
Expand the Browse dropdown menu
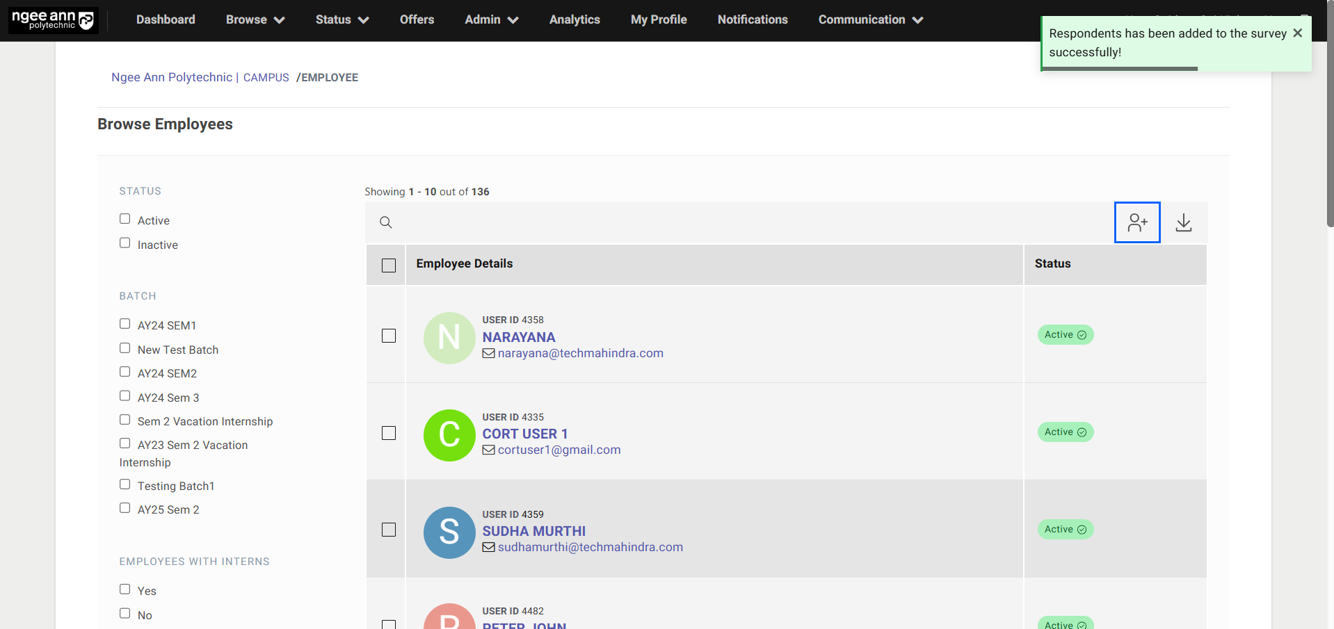pyautogui.click(x=255, y=19)
